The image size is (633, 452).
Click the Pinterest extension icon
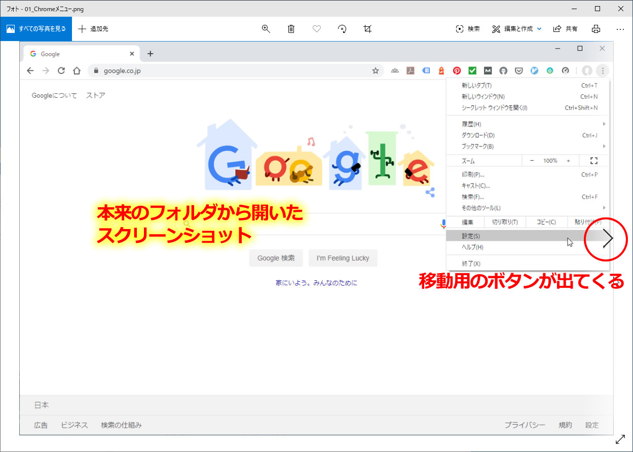click(457, 71)
